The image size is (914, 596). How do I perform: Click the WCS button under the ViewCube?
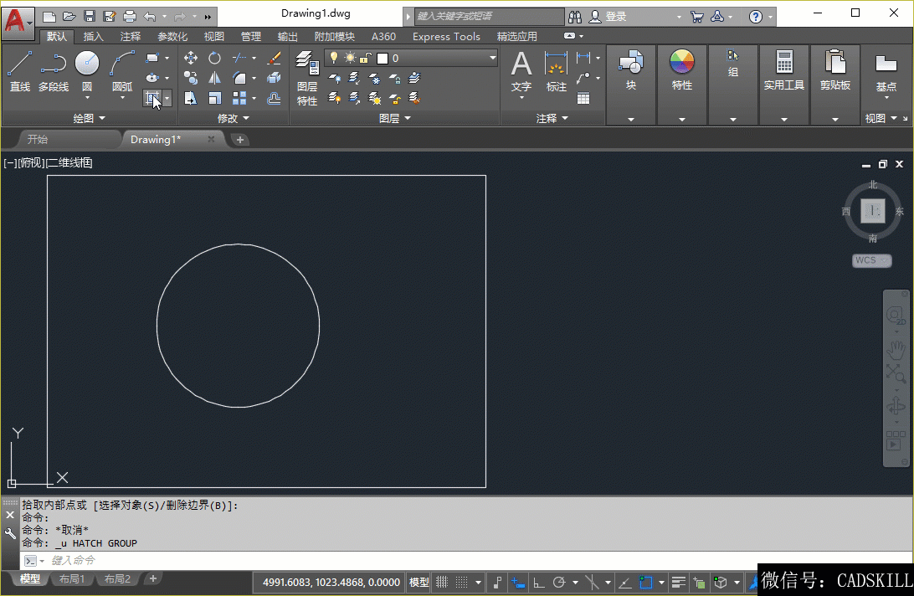pyautogui.click(x=871, y=260)
